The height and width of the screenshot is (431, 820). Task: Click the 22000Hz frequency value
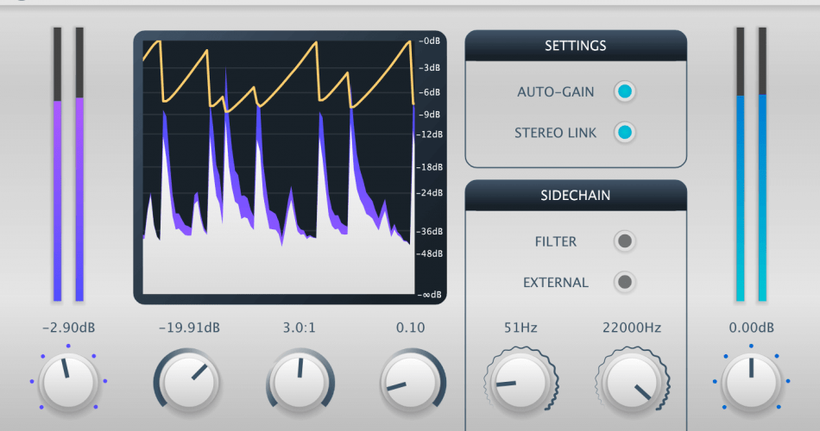click(x=632, y=328)
